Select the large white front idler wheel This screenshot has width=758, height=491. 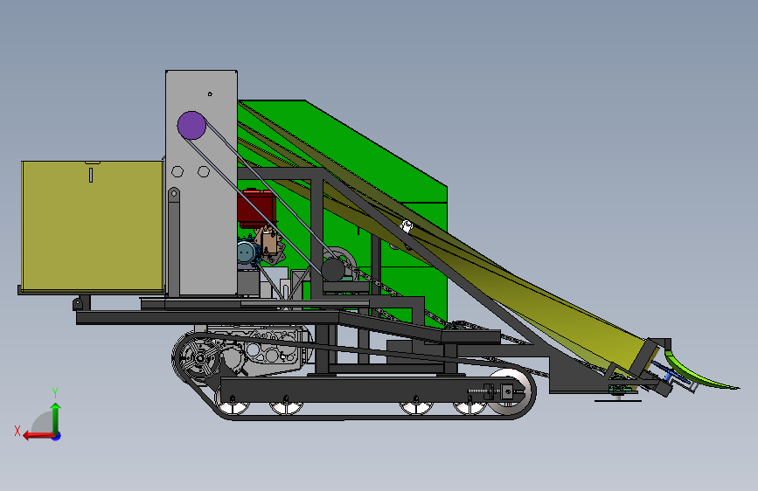[509, 392]
